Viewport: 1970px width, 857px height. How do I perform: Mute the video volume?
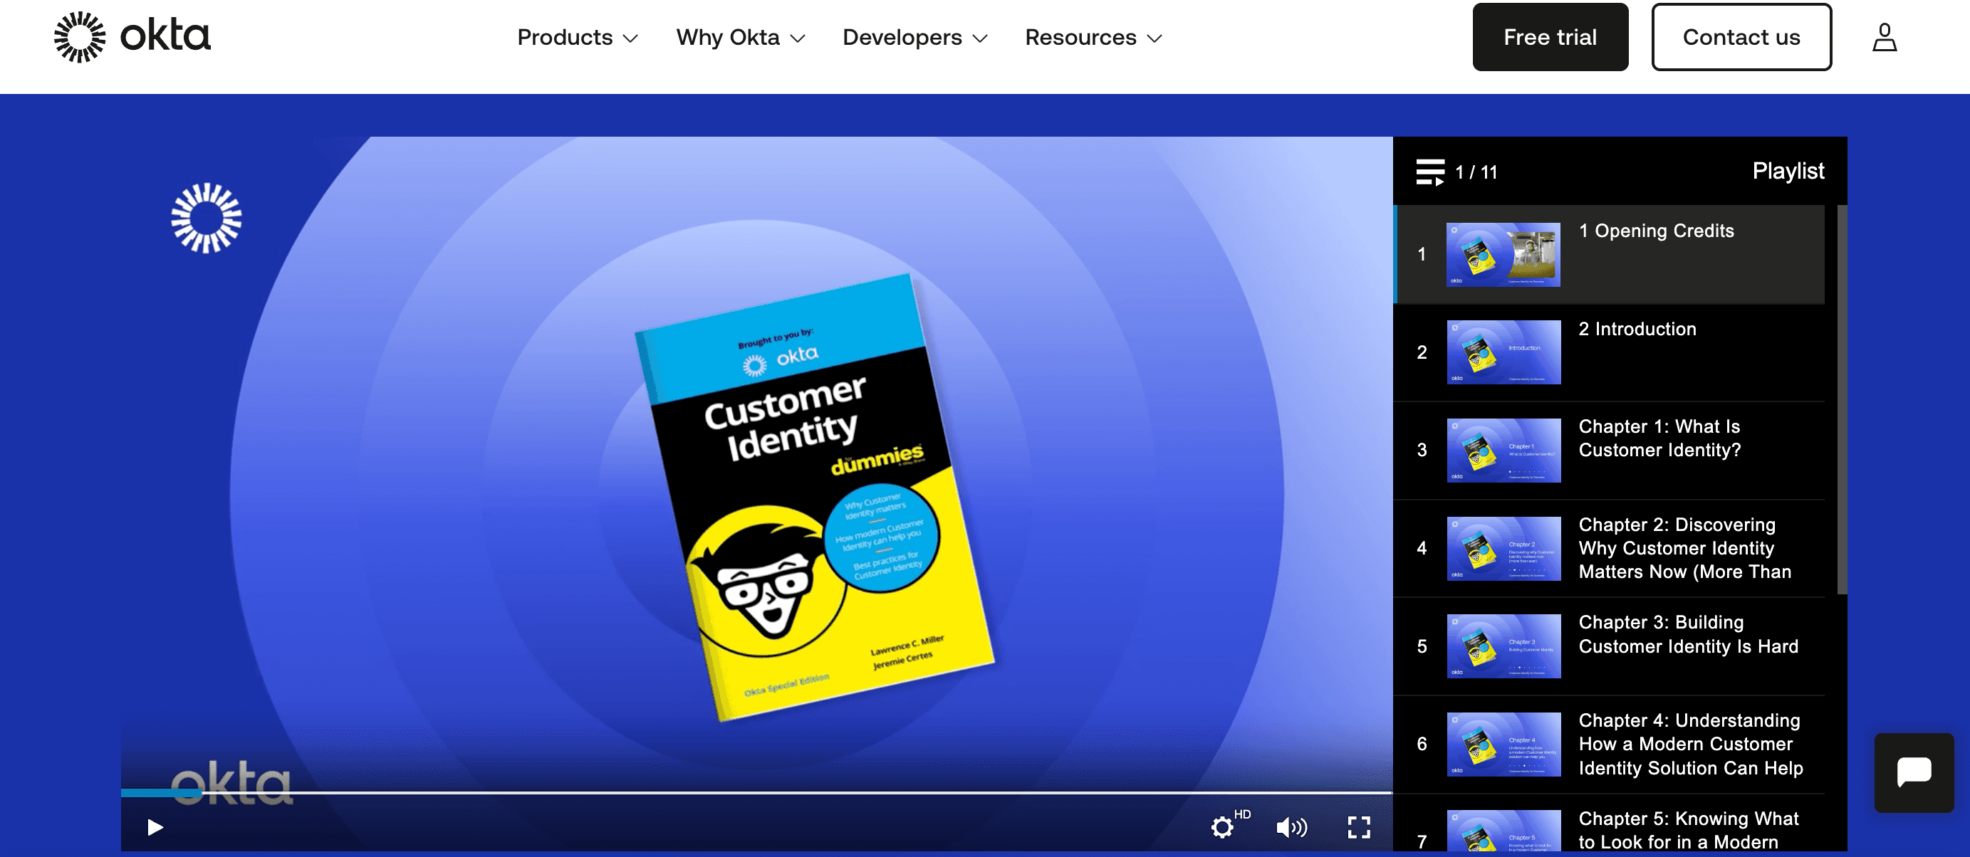(x=1292, y=827)
